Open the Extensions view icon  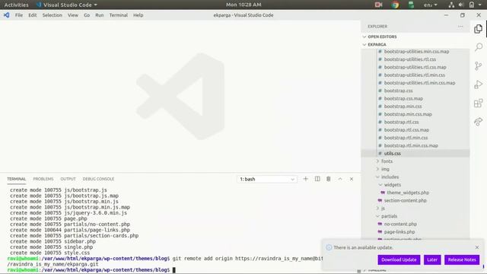coord(479,104)
